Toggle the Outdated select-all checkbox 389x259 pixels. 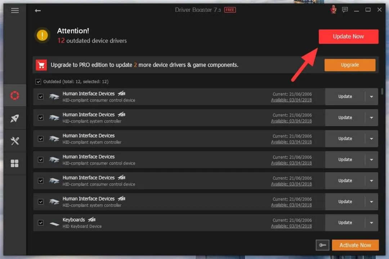click(x=38, y=82)
